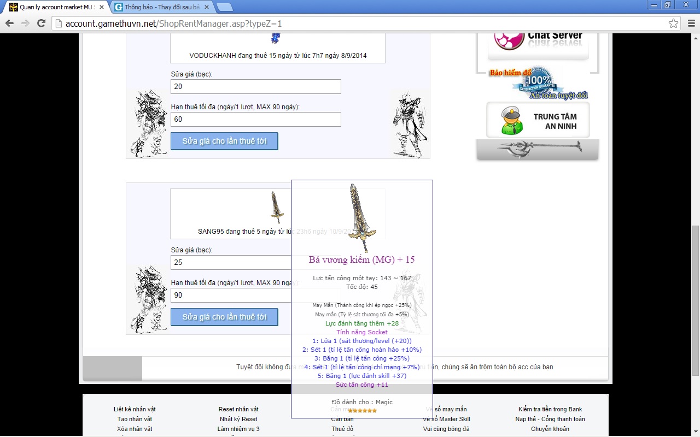Click 'Sửa giá cho lần thuê tới' for VODUCKHANH item
This screenshot has width=700, height=437.
tap(224, 141)
